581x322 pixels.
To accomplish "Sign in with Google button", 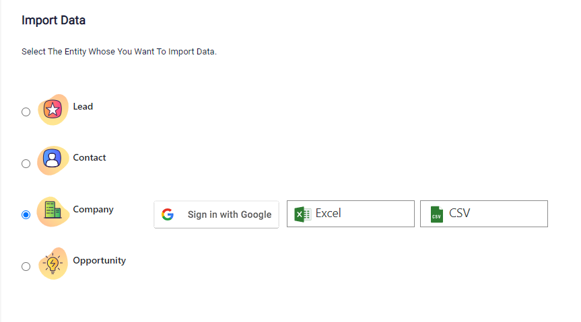I will (216, 214).
